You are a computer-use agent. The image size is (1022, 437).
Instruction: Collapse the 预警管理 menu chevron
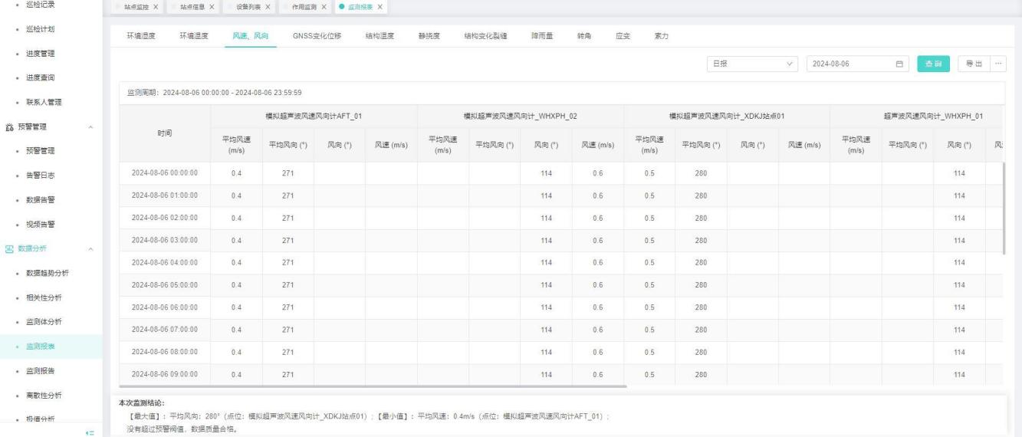91,127
